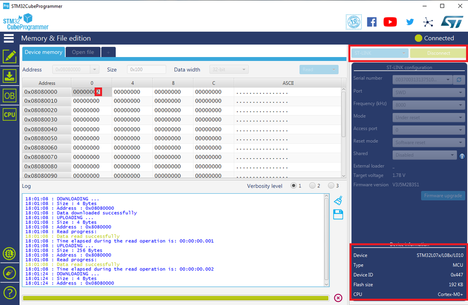The image size is (468, 305).
Task: Open Erasing & Programming download icon
Action: coord(9,76)
